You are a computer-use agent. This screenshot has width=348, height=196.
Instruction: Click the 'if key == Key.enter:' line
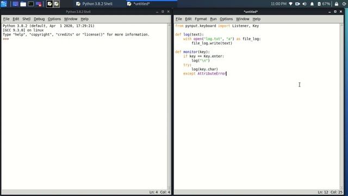[203, 56]
